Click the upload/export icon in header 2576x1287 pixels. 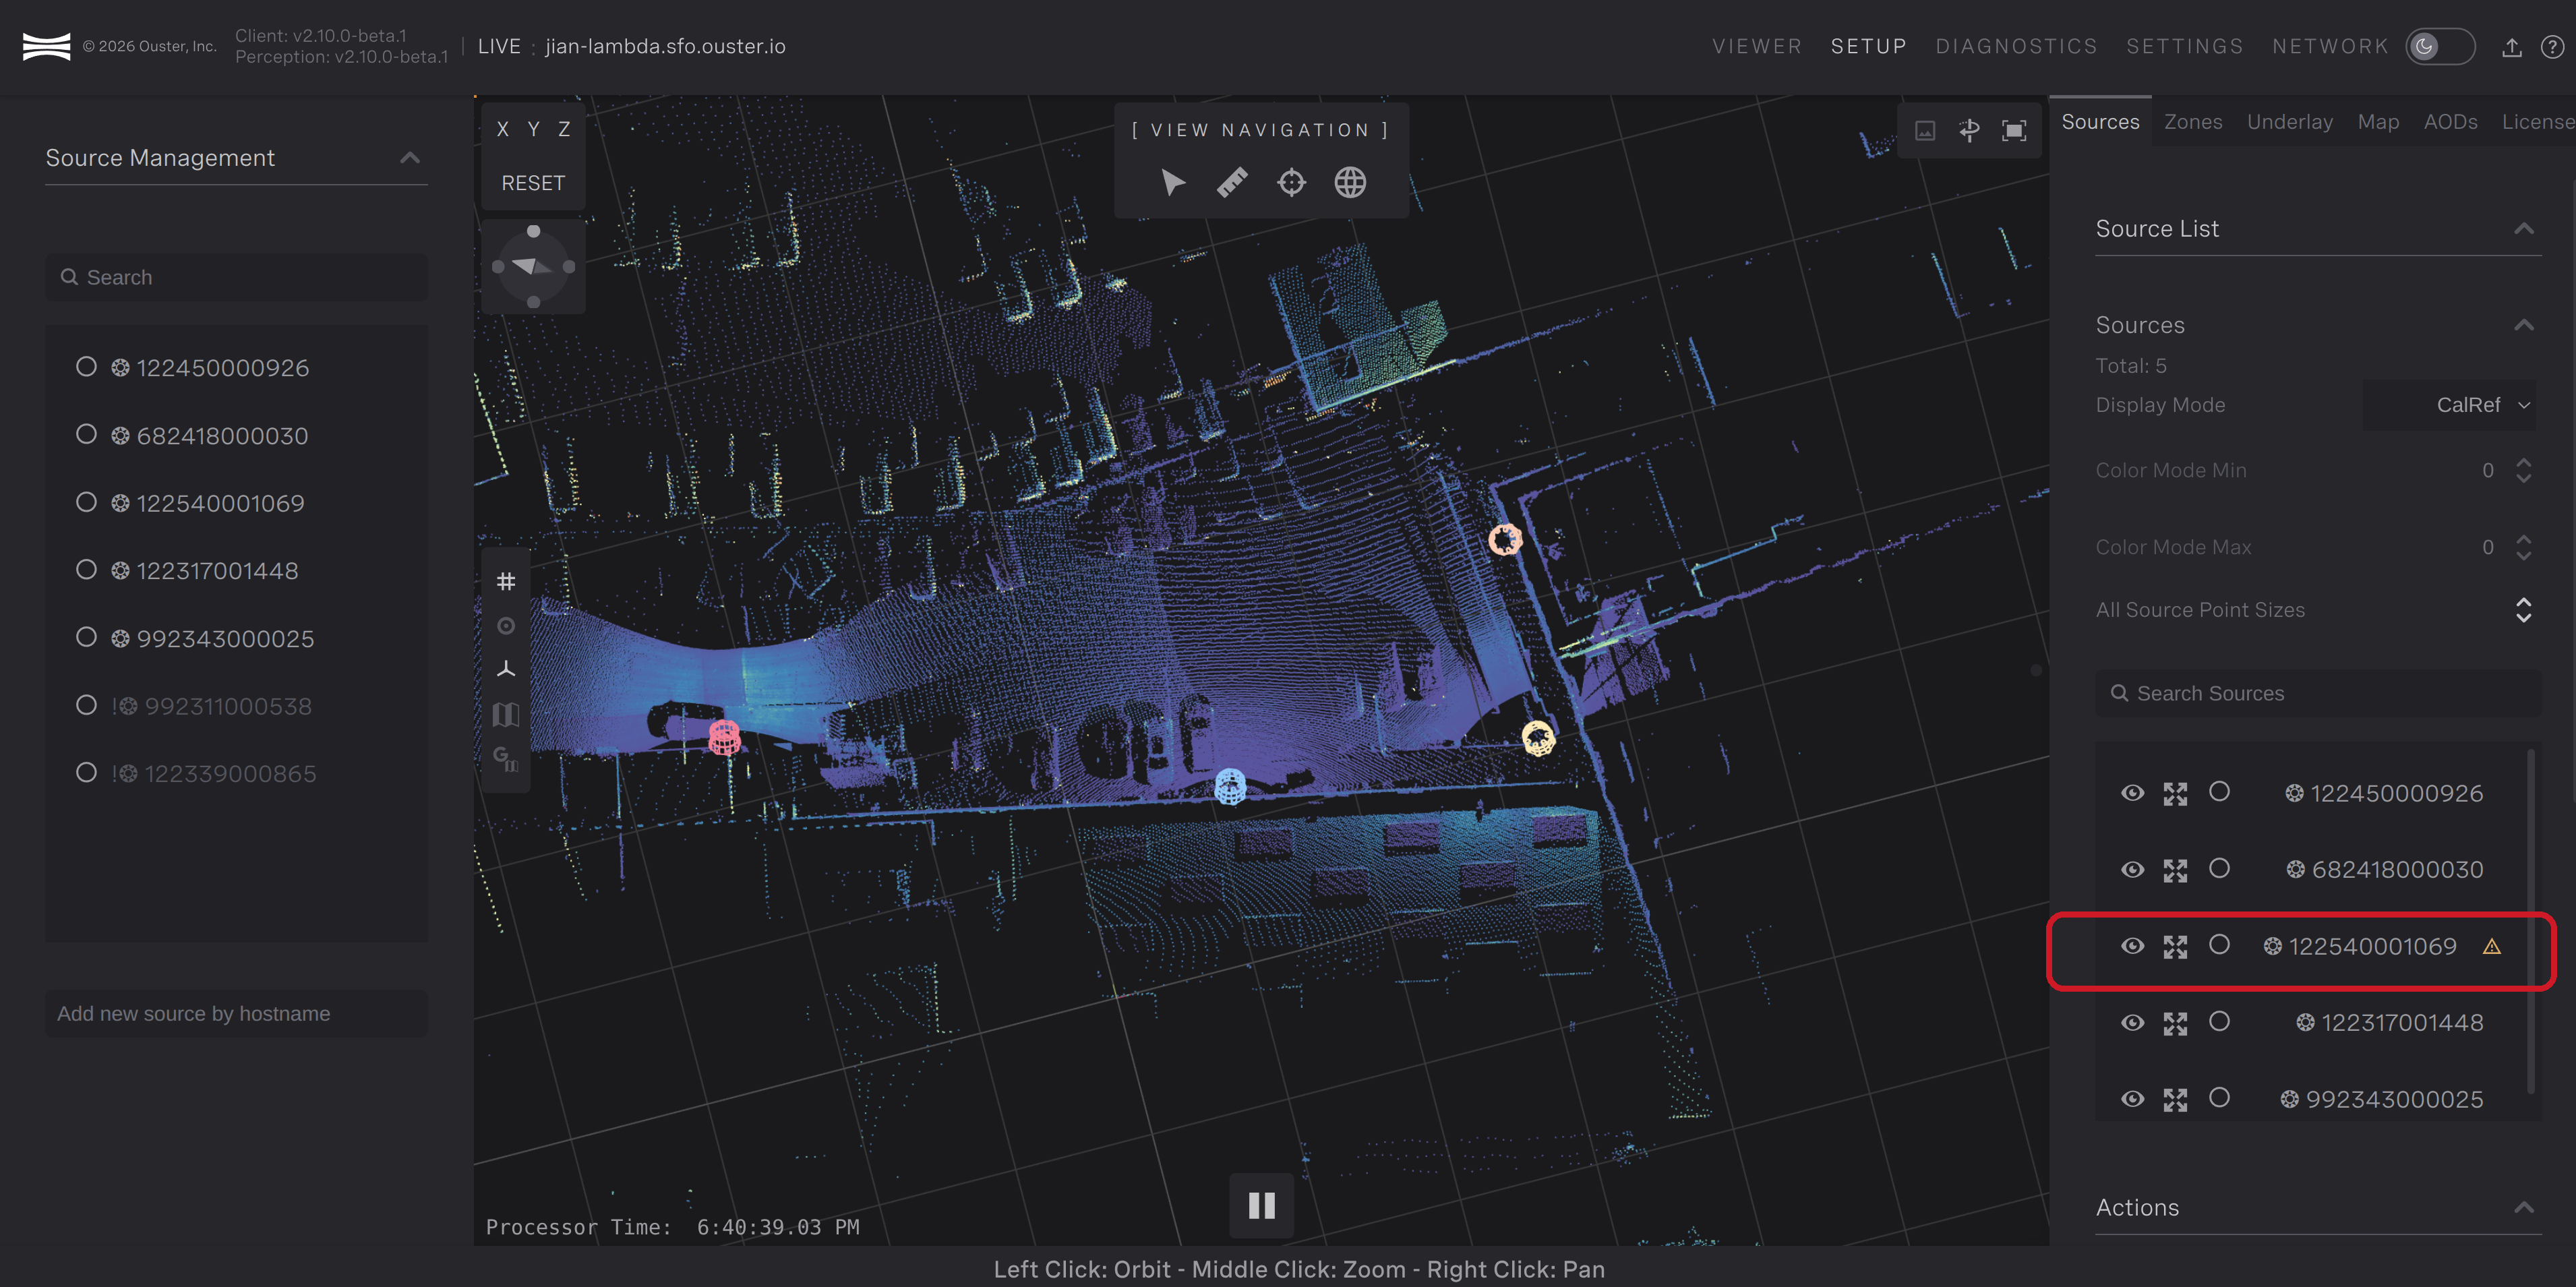2512,47
